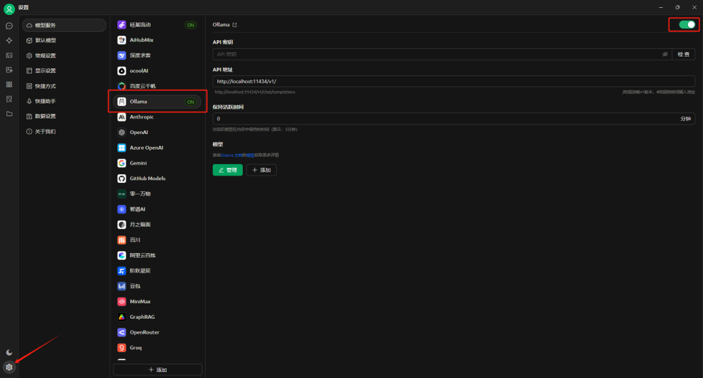This screenshot has height=378, width=703.
Task: Select 阿里云百炼 provider
Action: (x=157, y=255)
